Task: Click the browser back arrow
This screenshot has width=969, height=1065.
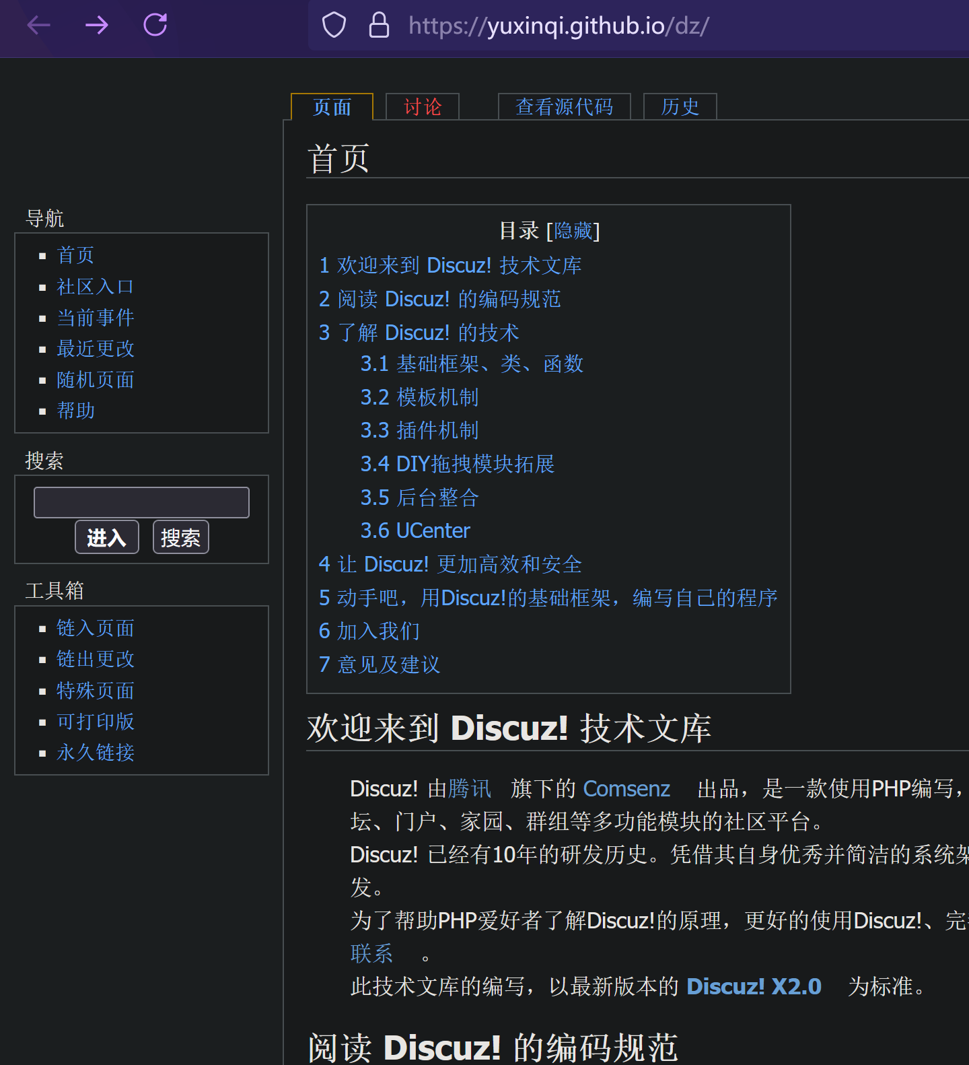Action: (x=39, y=26)
